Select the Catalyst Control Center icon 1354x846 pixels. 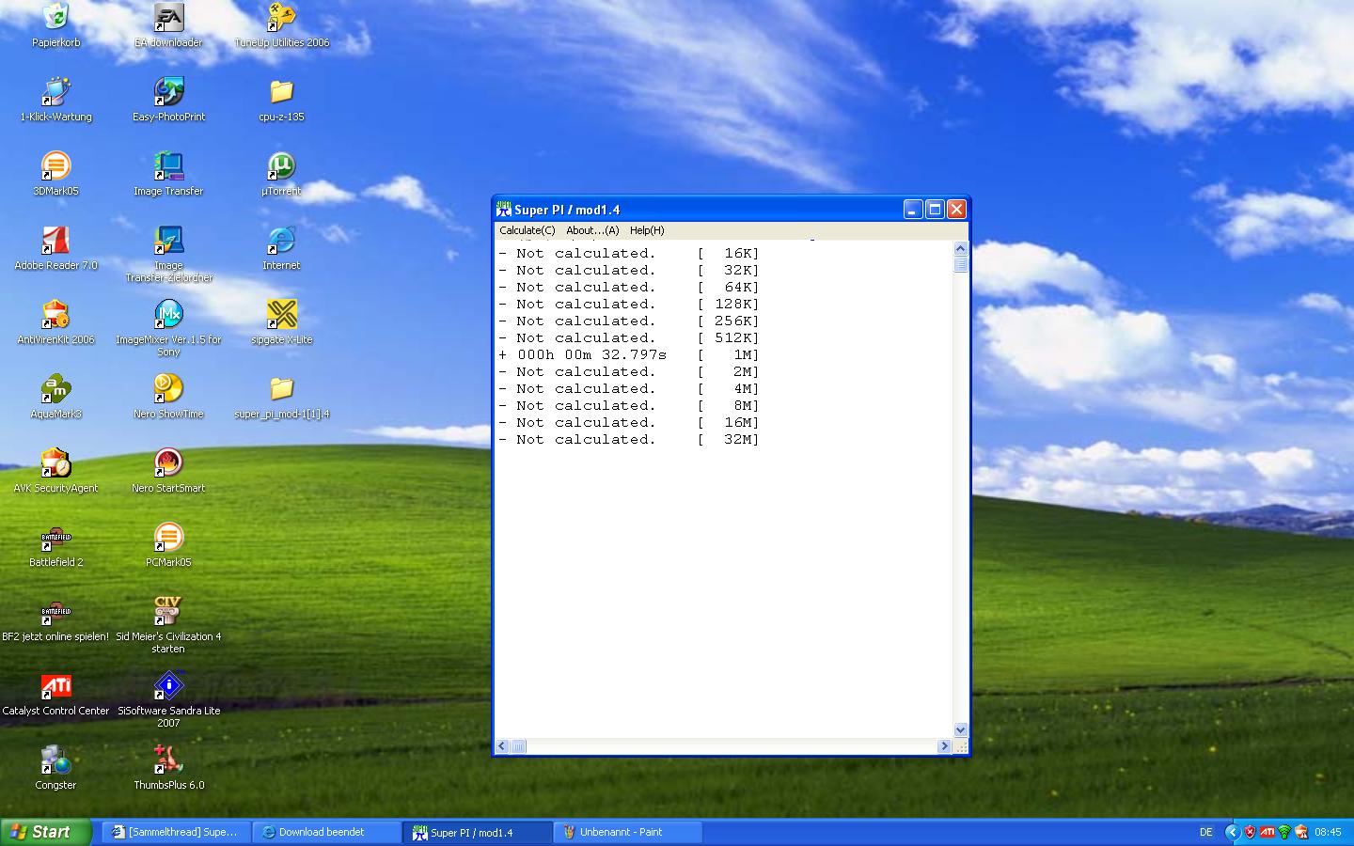coord(55,685)
